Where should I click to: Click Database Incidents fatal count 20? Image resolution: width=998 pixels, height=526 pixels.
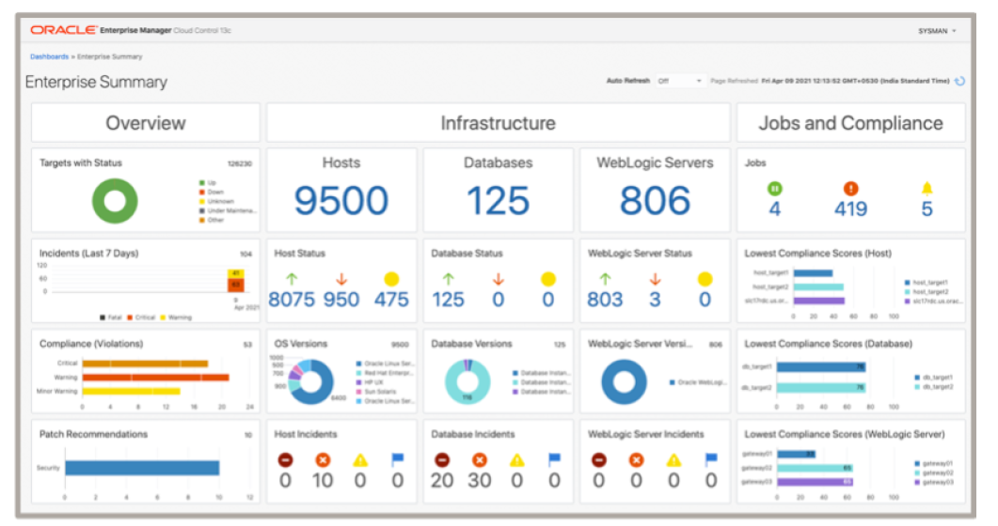pyautogui.click(x=442, y=481)
